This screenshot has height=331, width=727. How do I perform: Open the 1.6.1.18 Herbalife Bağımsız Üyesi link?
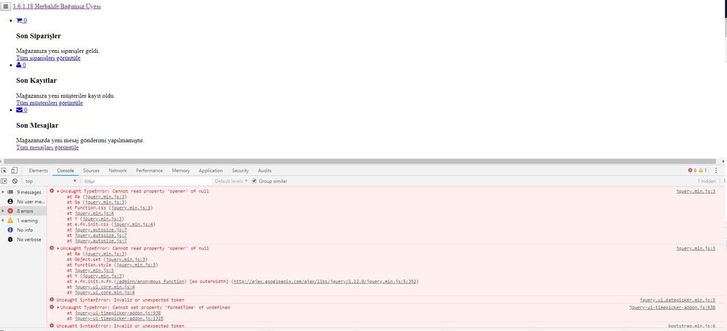pyautogui.click(x=57, y=7)
